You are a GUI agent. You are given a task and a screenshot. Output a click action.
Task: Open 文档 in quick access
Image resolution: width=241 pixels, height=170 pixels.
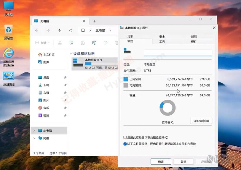[44, 93]
